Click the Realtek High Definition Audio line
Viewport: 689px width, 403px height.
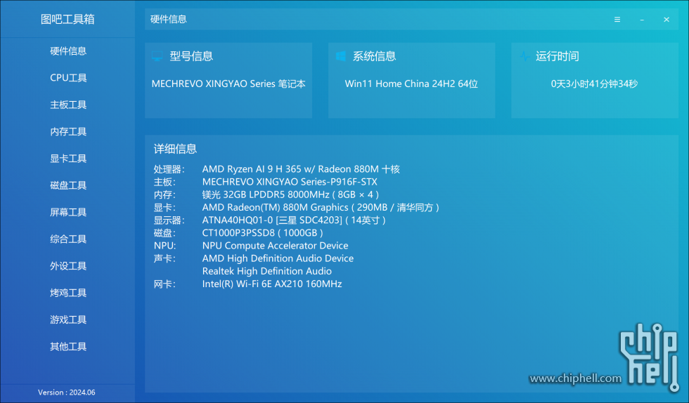(266, 271)
